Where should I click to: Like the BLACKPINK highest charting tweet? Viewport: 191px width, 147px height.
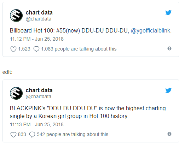tap(13, 135)
